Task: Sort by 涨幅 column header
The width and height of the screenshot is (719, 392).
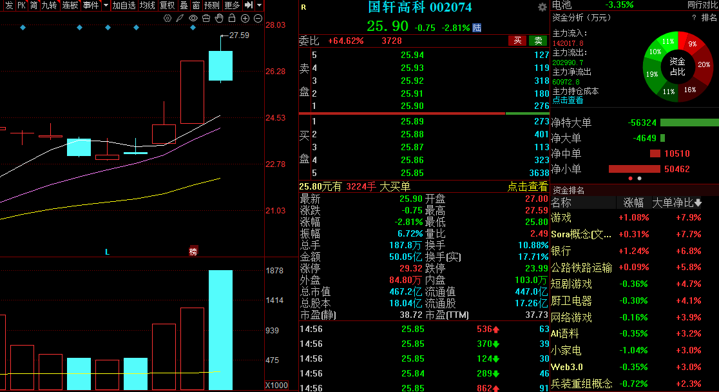Action: click(633, 202)
